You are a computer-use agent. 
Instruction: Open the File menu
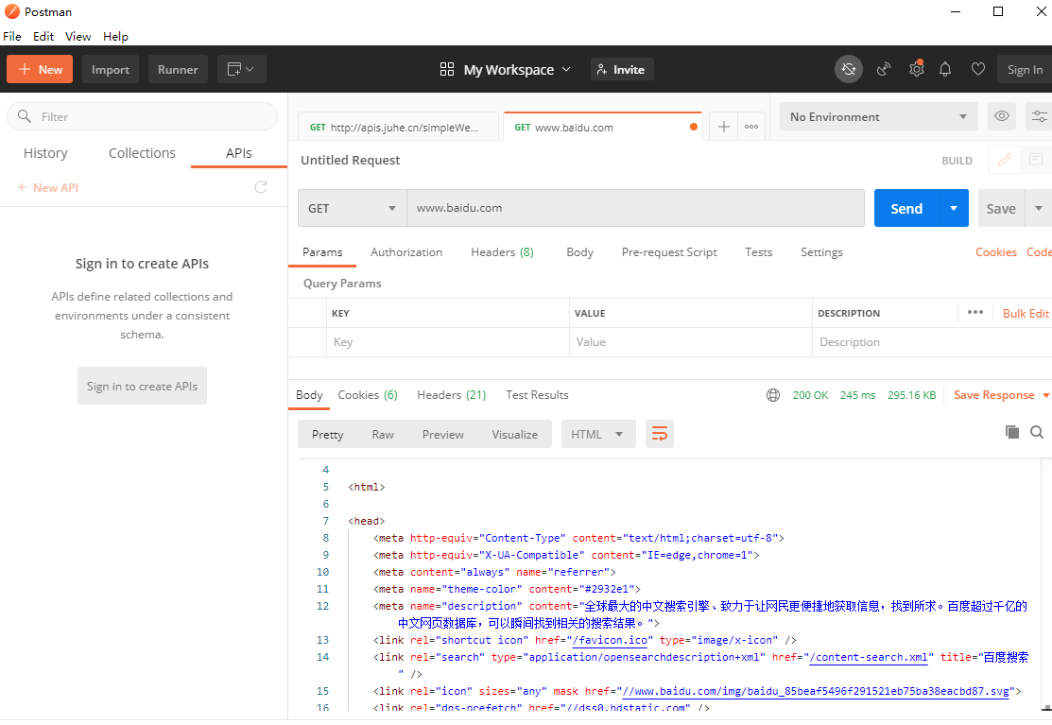coord(12,36)
